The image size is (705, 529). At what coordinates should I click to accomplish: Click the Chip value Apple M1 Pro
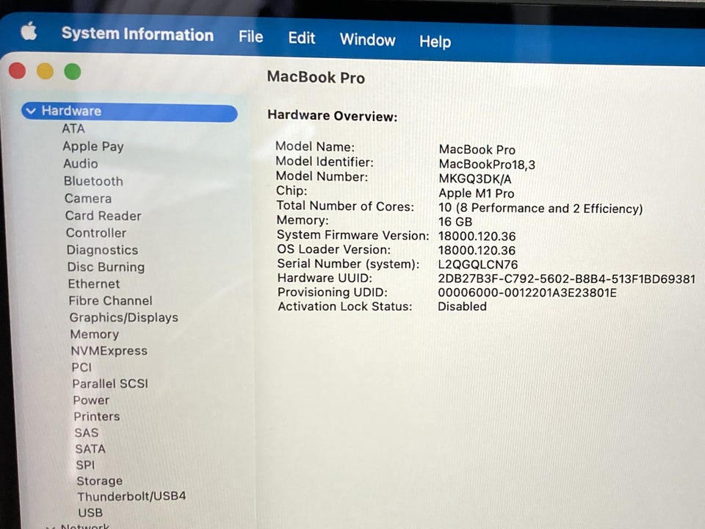(x=477, y=193)
